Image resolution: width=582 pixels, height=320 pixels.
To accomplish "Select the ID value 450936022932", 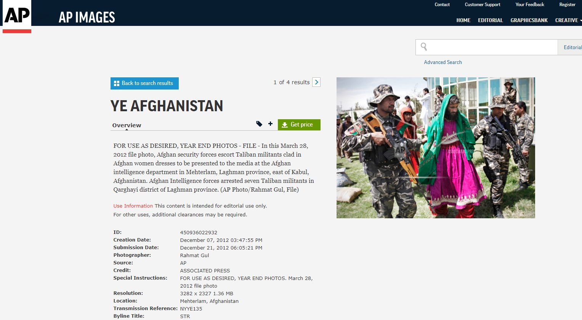I will click(x=199, y=232).
